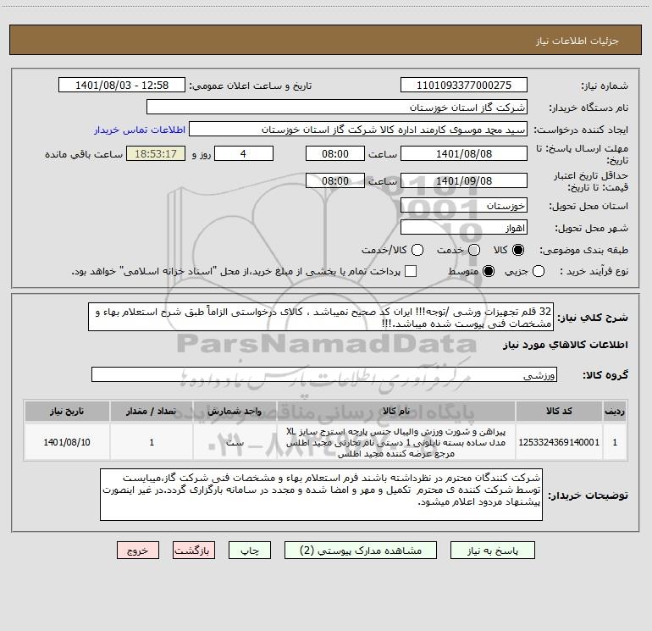Viewport: 652px width, 631px height.
Task: Click the واحد شمارش column header
Action: [x=235, y=411]
